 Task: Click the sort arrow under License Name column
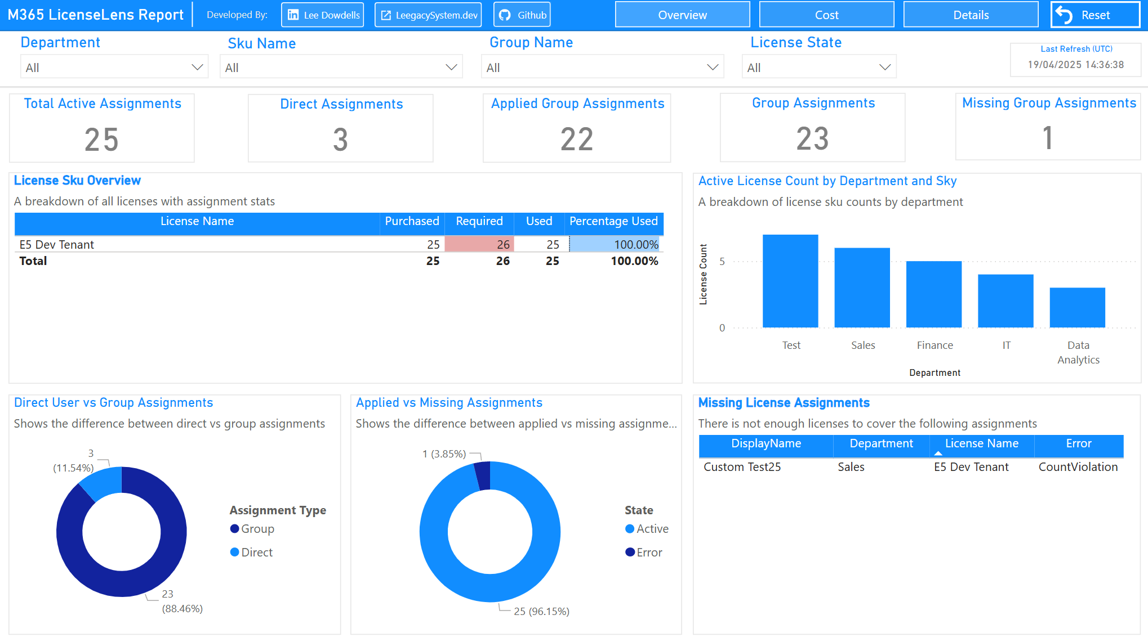coord(938,453)
